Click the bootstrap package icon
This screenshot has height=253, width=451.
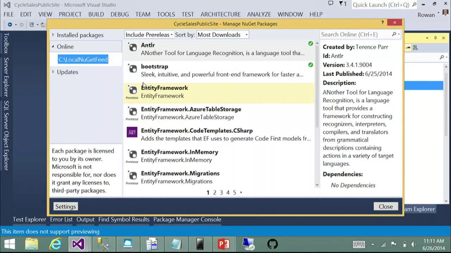(x=132, y=69)
